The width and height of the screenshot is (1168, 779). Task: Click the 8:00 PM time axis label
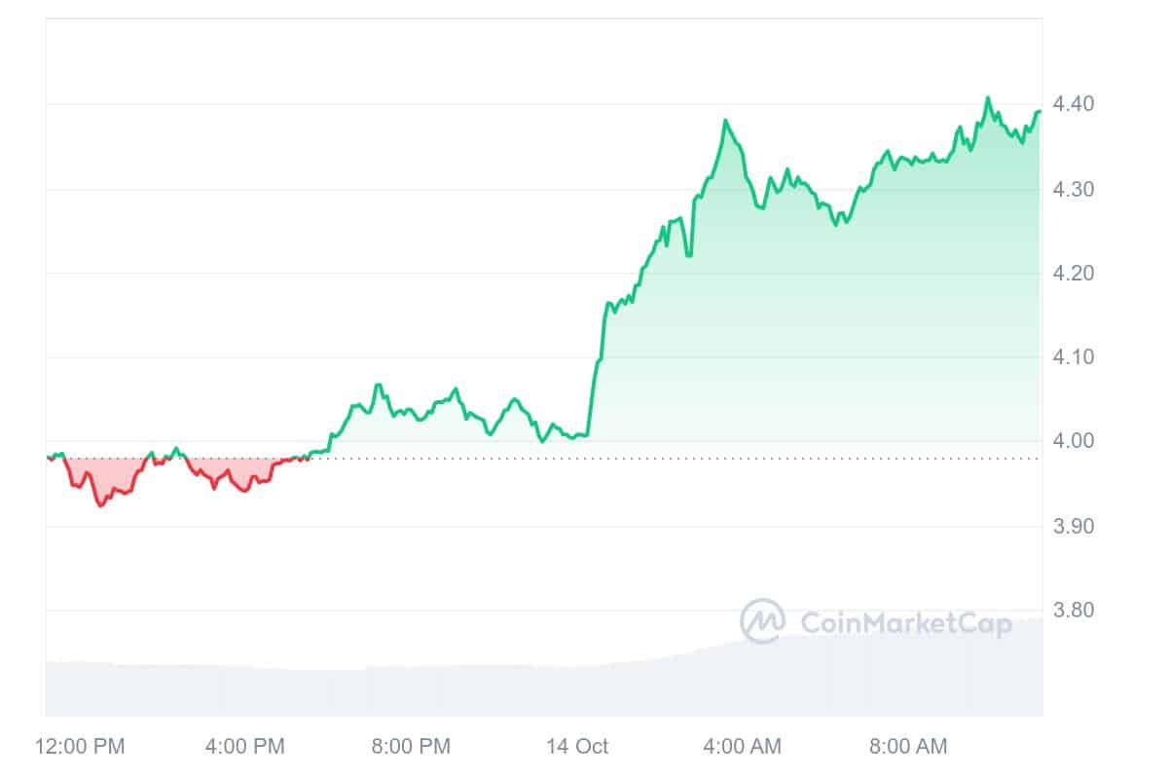click(x=410, y=747)
